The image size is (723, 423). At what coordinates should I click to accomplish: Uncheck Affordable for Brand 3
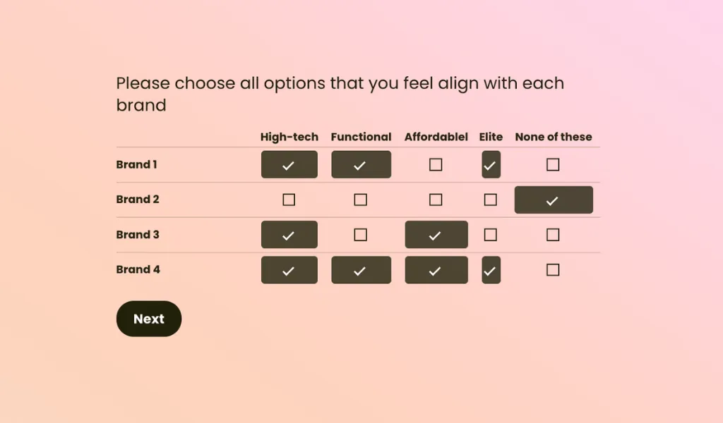(x=436, y=234)
